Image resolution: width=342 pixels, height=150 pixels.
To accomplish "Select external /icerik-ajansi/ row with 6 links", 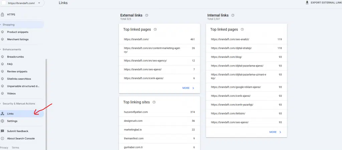I will (x=159, y=78).
